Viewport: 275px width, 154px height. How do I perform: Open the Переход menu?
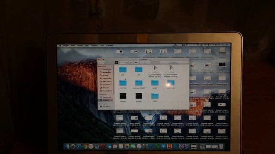click(94, 46)
